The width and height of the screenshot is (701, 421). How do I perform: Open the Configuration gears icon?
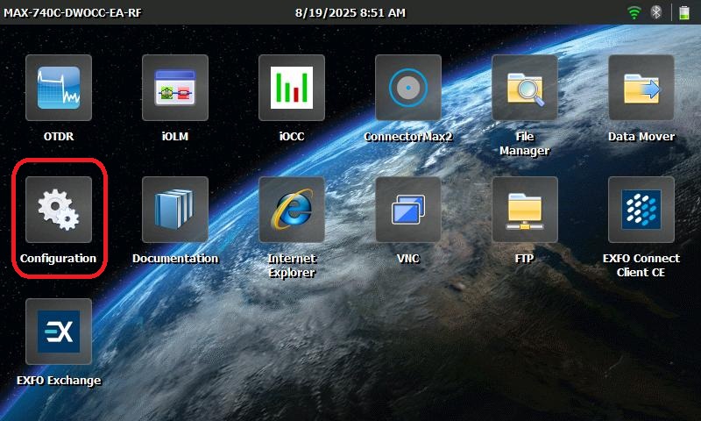point(59,210)
